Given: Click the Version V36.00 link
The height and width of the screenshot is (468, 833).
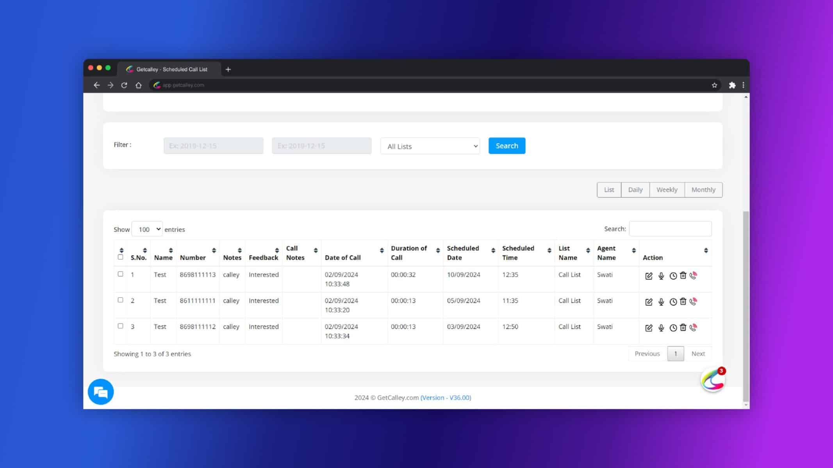Looking at the screenshot, I should pyautogui.click(x=446, y=397).
